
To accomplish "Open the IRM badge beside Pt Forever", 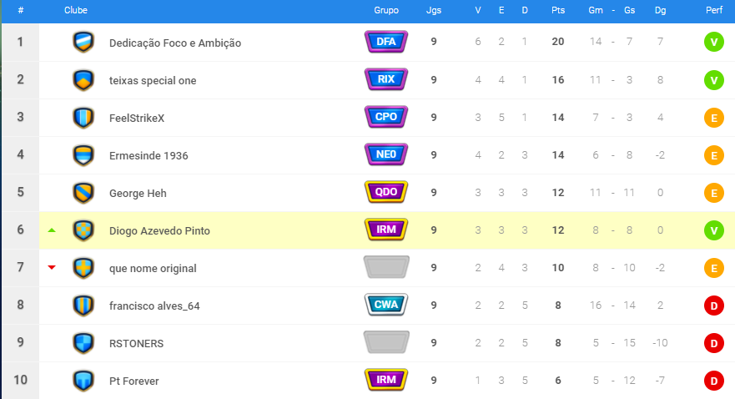I will point(386,380).
